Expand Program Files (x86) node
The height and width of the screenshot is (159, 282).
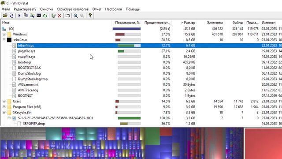4,107
